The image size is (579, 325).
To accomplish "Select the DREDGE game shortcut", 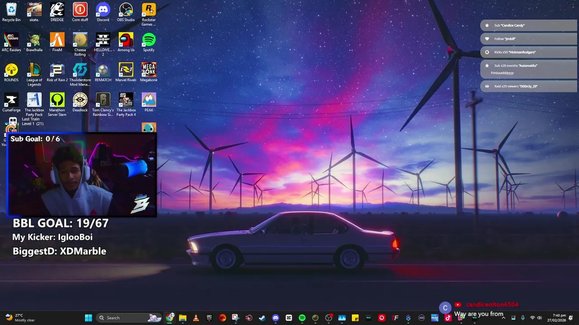I will click(57, 12).
